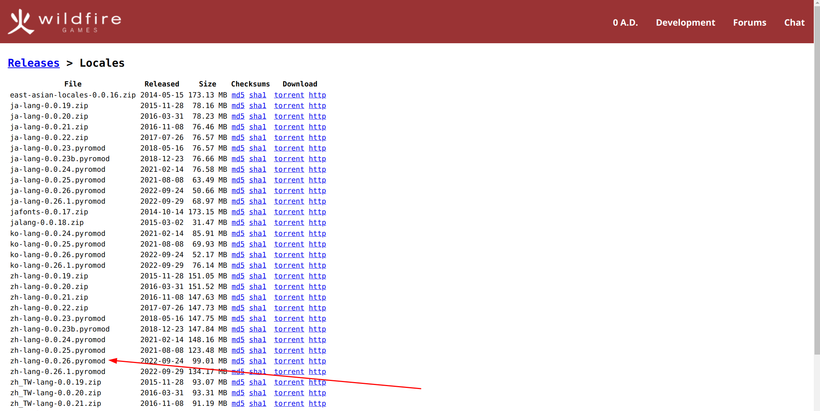The height and width of the screenshot is (411, 820).
Task: Download torrent for east-asian-locales-0.0.16.zip
Action: click(289, 95)
